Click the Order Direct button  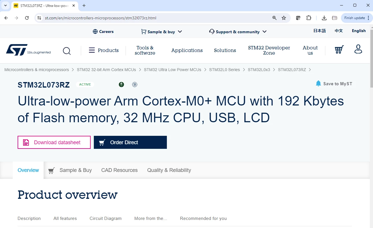[x=130, y=142]
